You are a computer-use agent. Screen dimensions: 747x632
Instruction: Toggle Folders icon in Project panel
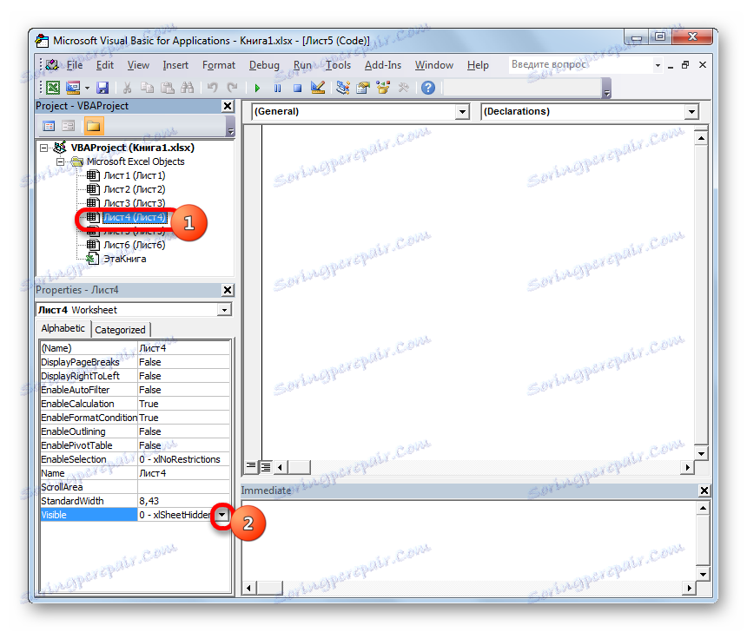[x=94, y=126]
